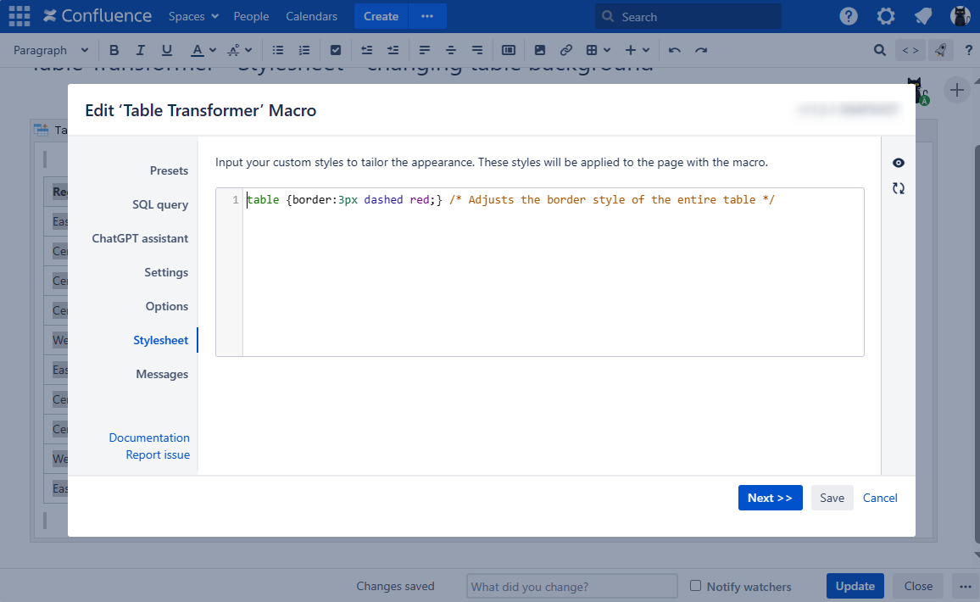Open the more formatting dropdown
980x602 pixels.
pos(240,50)
